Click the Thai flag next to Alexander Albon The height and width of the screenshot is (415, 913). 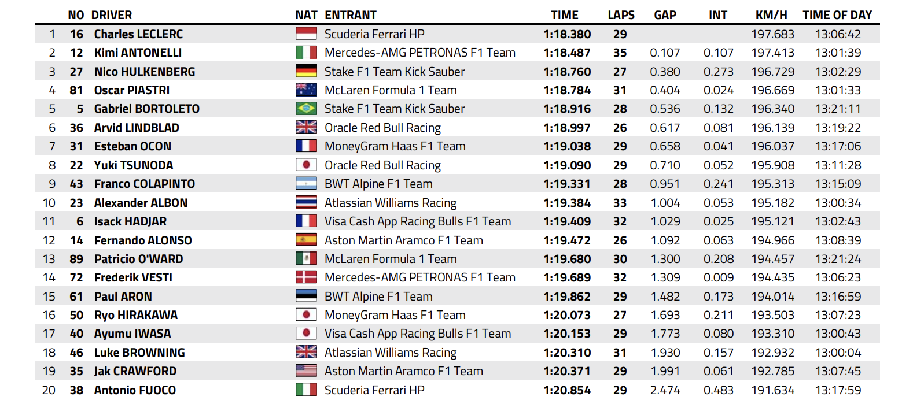coord(306,203)
